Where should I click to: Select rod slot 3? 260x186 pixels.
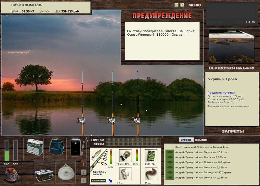click(x=84, y=180)
